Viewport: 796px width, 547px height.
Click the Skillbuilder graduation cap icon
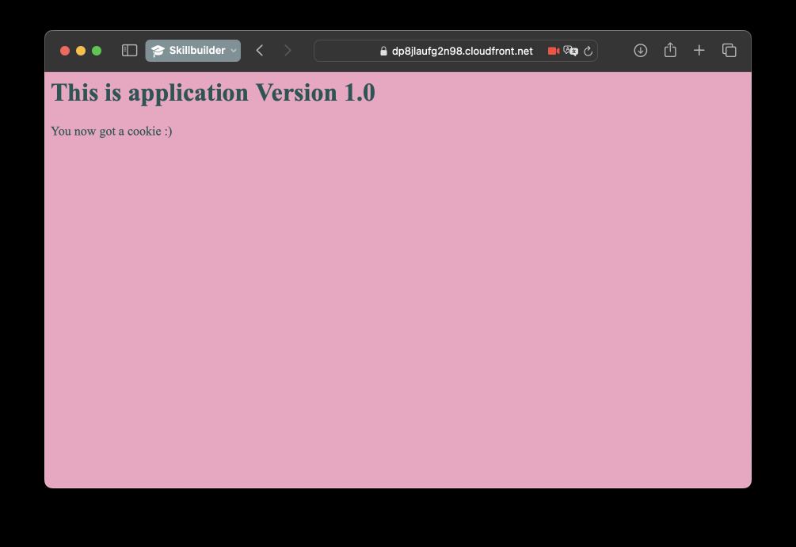(x=158, y=50)
